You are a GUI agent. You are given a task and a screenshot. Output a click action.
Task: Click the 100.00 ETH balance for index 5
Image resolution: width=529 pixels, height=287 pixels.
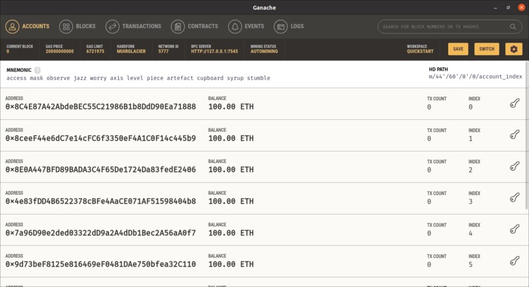point(231,265)
